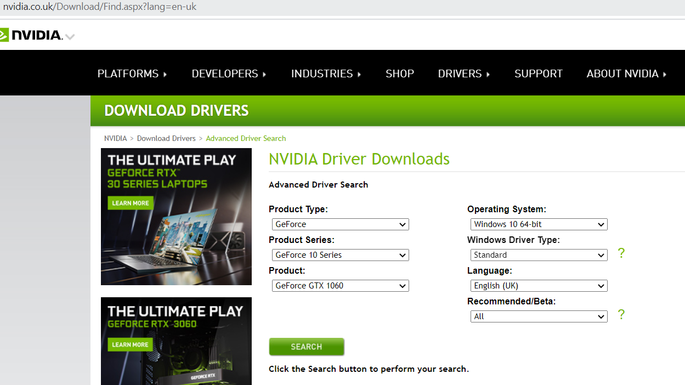The height and width of the screenshot is (385, 685).
Task: Open the Drivers menu
Action: (x=464, y=73)
